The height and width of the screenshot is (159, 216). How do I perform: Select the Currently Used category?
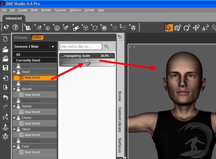pyautogui.click(x=35, y=60)
